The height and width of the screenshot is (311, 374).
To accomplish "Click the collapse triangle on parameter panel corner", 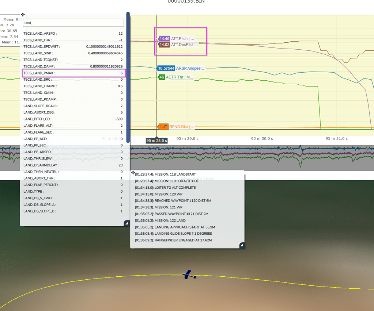I will (126, 223).
